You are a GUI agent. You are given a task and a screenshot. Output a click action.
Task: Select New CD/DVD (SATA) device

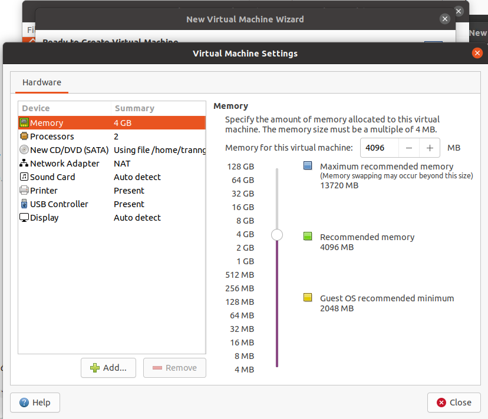[x=112, y=150]
